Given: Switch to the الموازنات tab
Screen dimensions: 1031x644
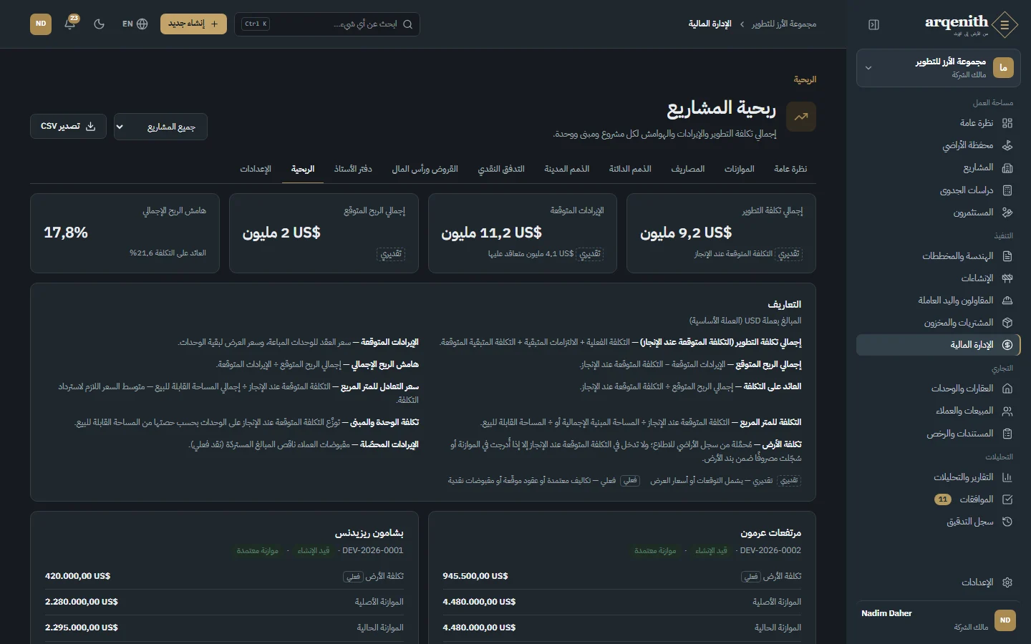Looking at the screenshot, I should click(x=739, y=169).
